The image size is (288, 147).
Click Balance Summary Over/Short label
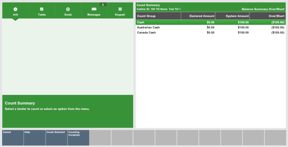263,9
